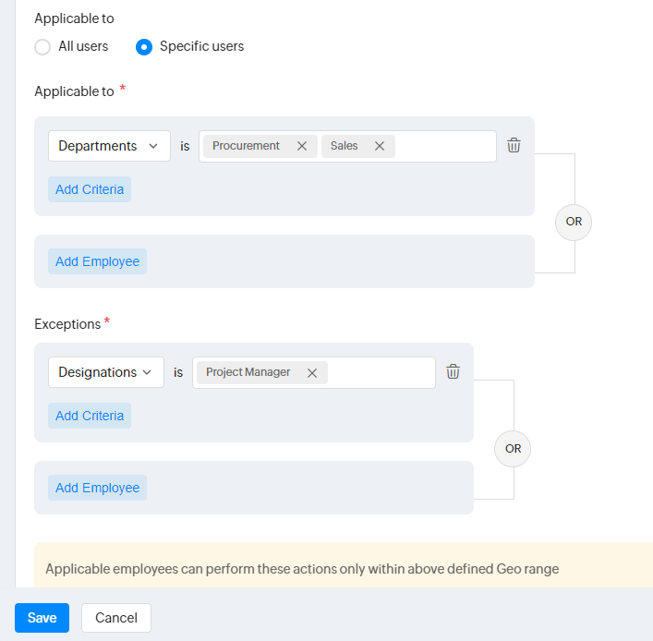653x641 pixels.
Task: Delete the Departments criteria row
Action: pyautogui.click(x=514, y=145)
